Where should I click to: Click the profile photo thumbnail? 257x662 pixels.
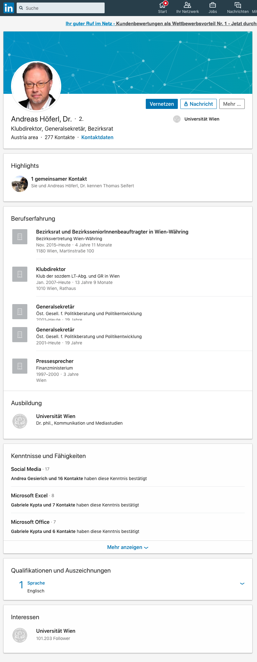pyautogui.click(x=36, y=86)
